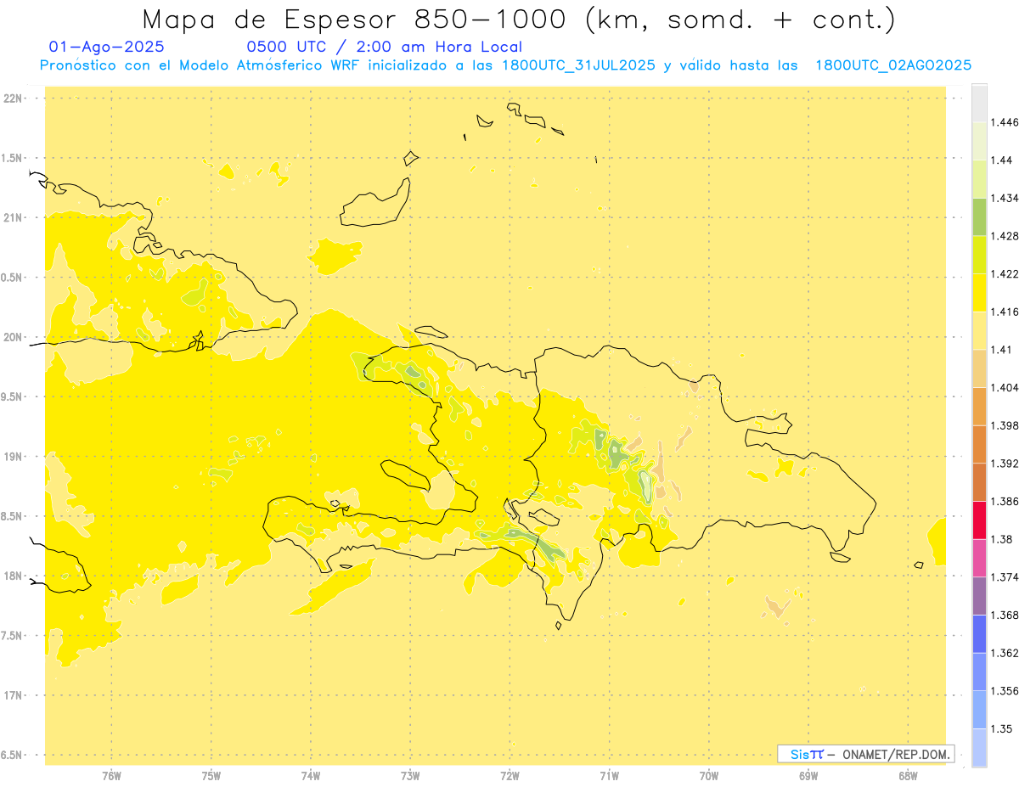
Task: Select the legend value 1.434
Action: pos(1005,198)
